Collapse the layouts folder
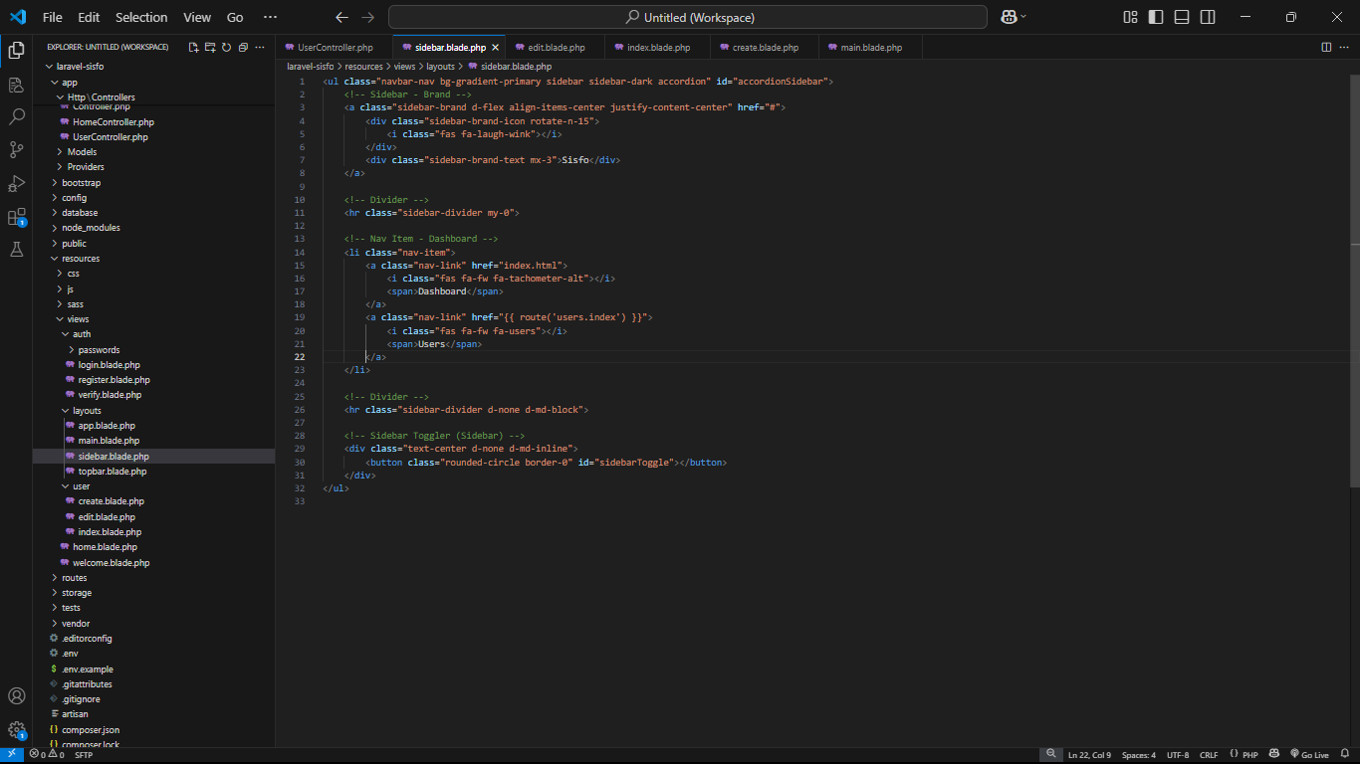Viewport: 1360px width, 764px height. coord(87,411)
